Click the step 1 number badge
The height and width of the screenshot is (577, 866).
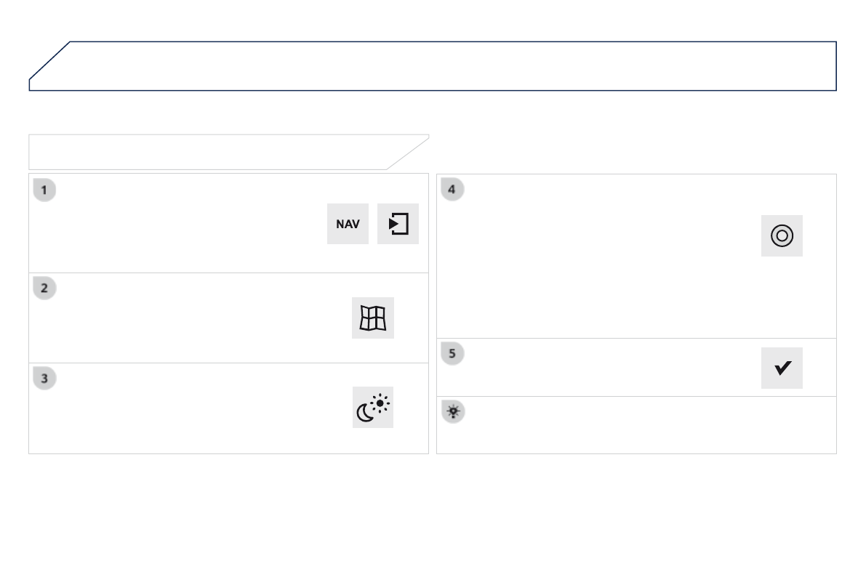(44, 190)
